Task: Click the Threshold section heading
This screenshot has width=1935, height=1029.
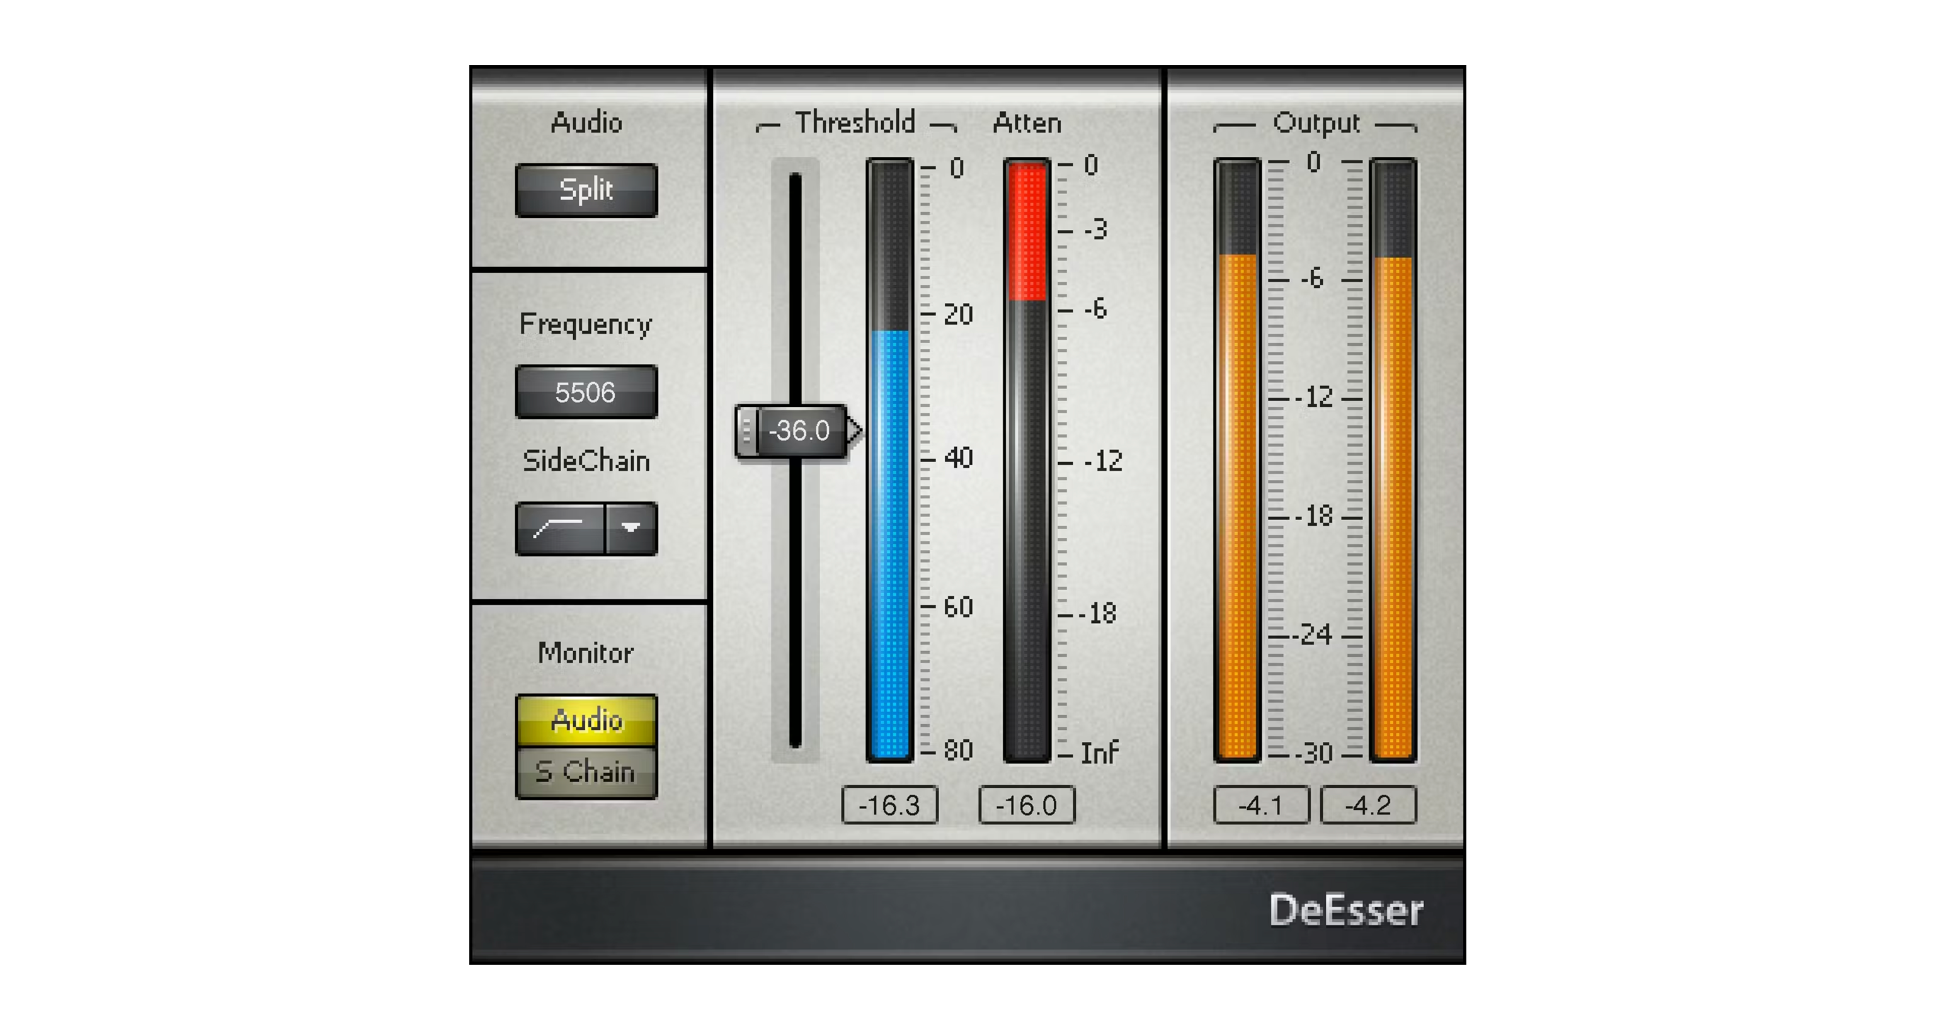Action: (855, 122)
